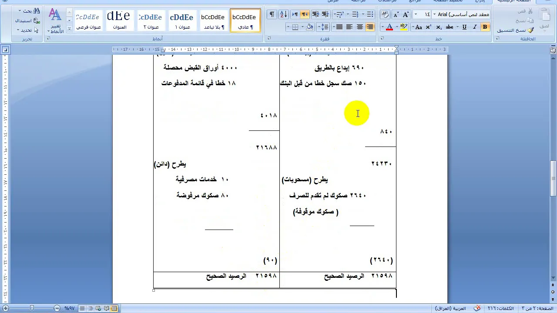This screenshot has height=313, width=557.
Task: Apply multilevel list
Action: [339, 14]
